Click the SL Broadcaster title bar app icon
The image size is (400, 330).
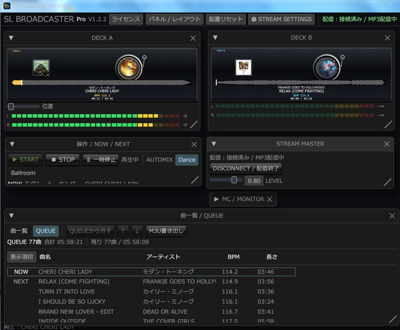[x=7, y=5]
